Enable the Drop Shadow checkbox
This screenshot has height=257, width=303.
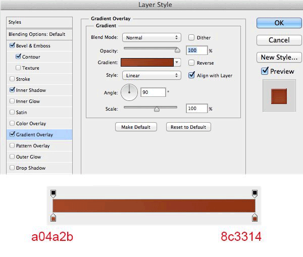[12, 168]
